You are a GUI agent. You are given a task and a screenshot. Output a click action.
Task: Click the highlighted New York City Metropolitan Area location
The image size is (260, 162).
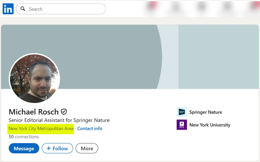click(x=41, y=129)
